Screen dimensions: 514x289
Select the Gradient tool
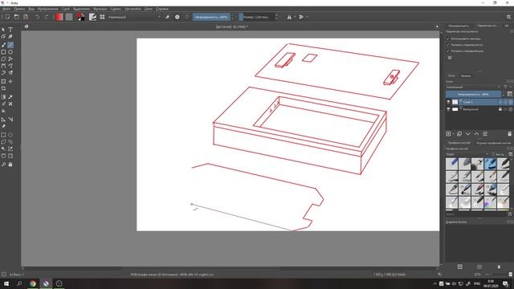point(3,97)
